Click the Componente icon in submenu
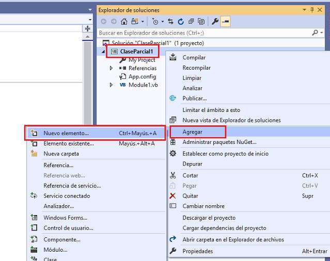Viewport: 330px width, 261px height. 34,239
